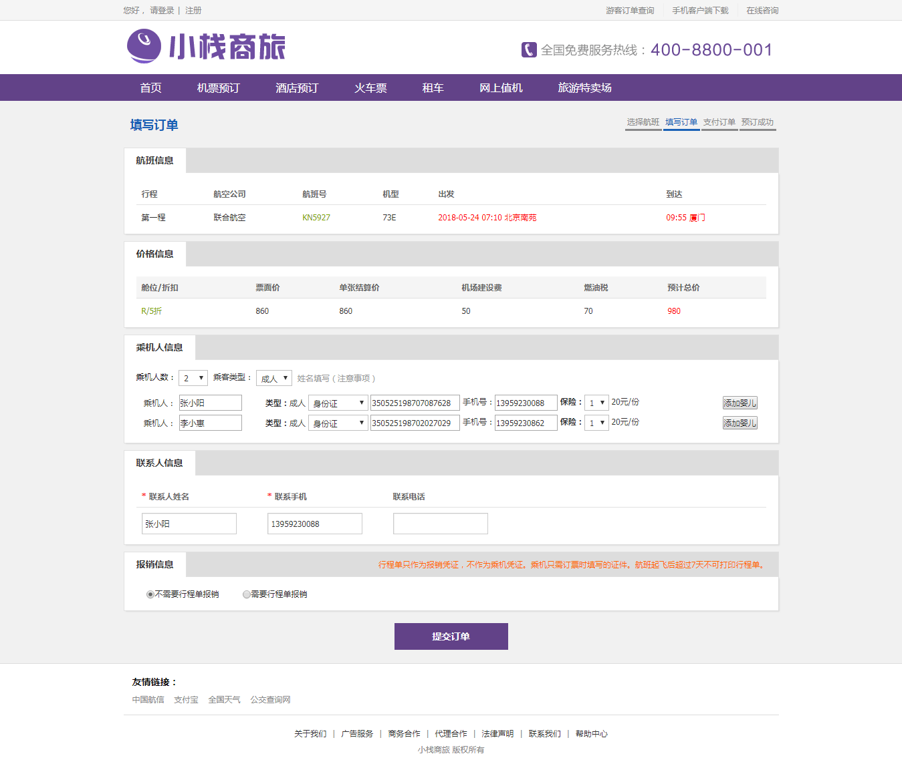Click the 选择航班 step tab
Screen dimensions: 902x764
pos(643,122)
